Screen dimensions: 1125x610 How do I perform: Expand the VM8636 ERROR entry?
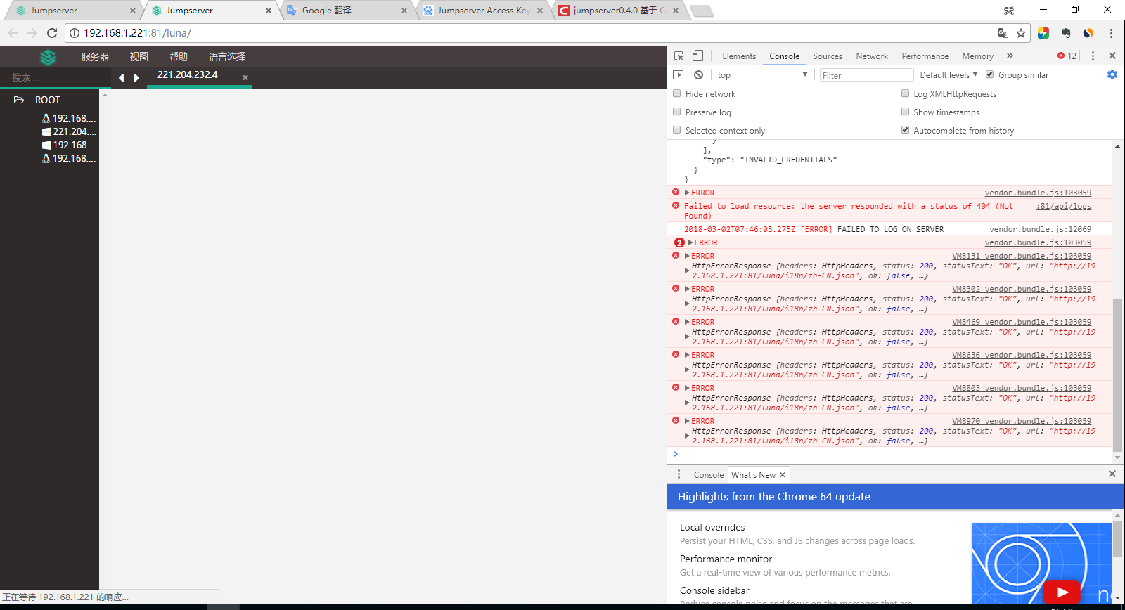click(687, 355)
